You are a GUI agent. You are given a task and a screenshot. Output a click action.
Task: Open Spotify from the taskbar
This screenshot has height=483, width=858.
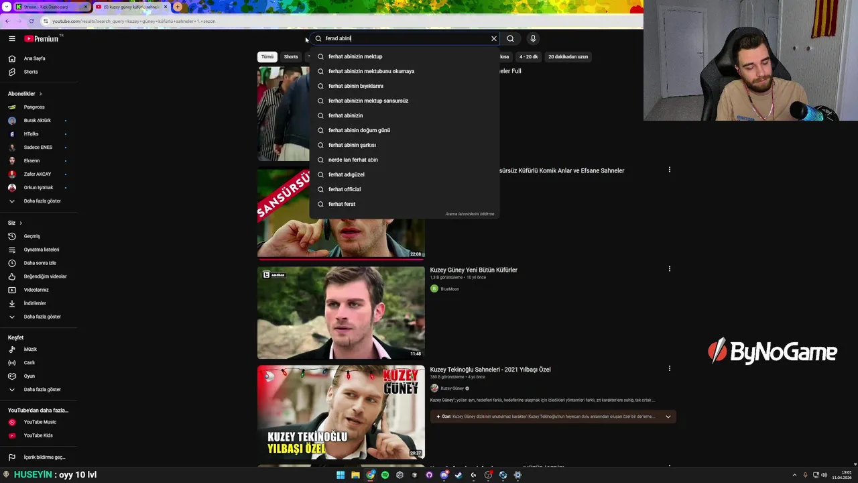[x=385, y=475]
